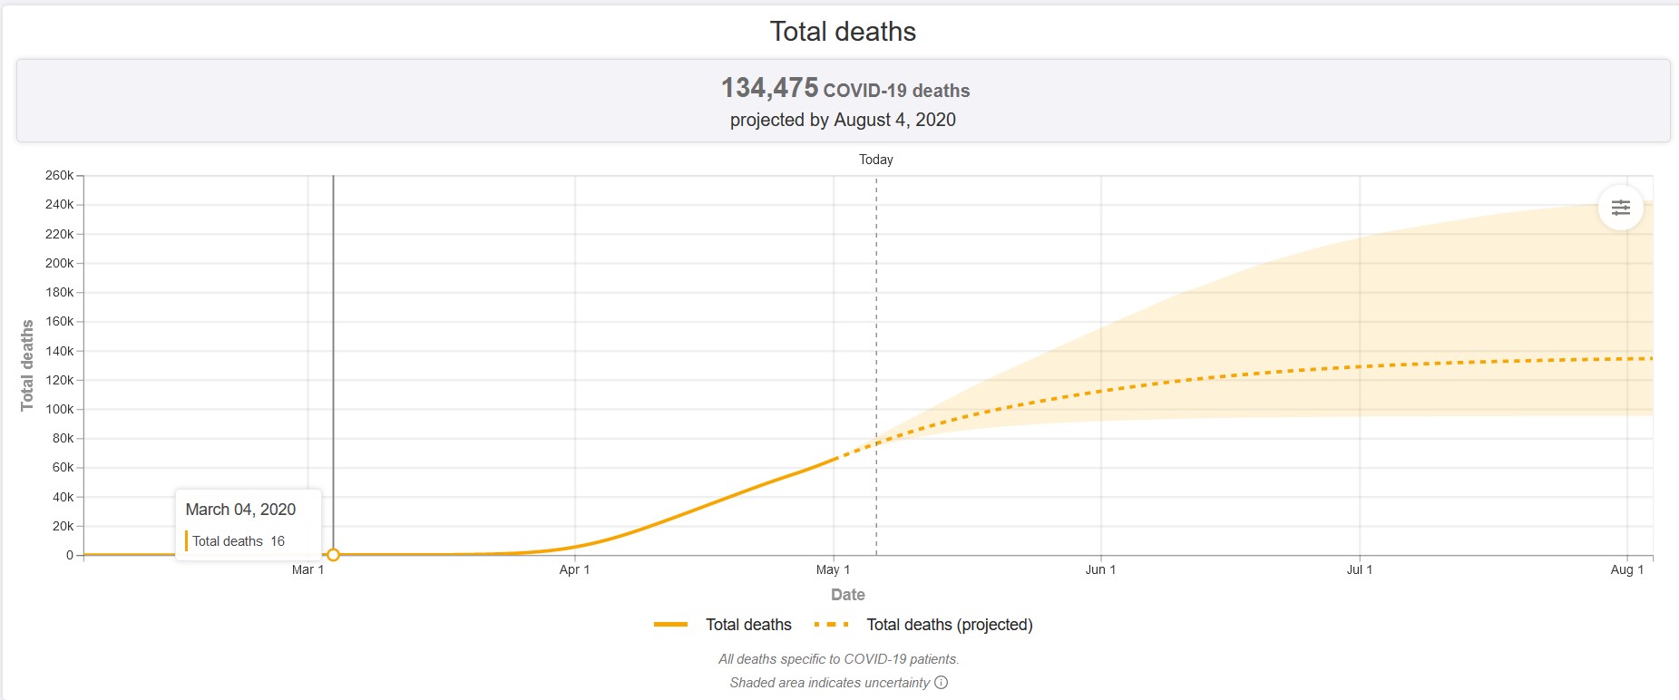Screen dimensions: 1679x700
Task: Click the Aug 1 date axis label
Action: (x=1626, y=569)
